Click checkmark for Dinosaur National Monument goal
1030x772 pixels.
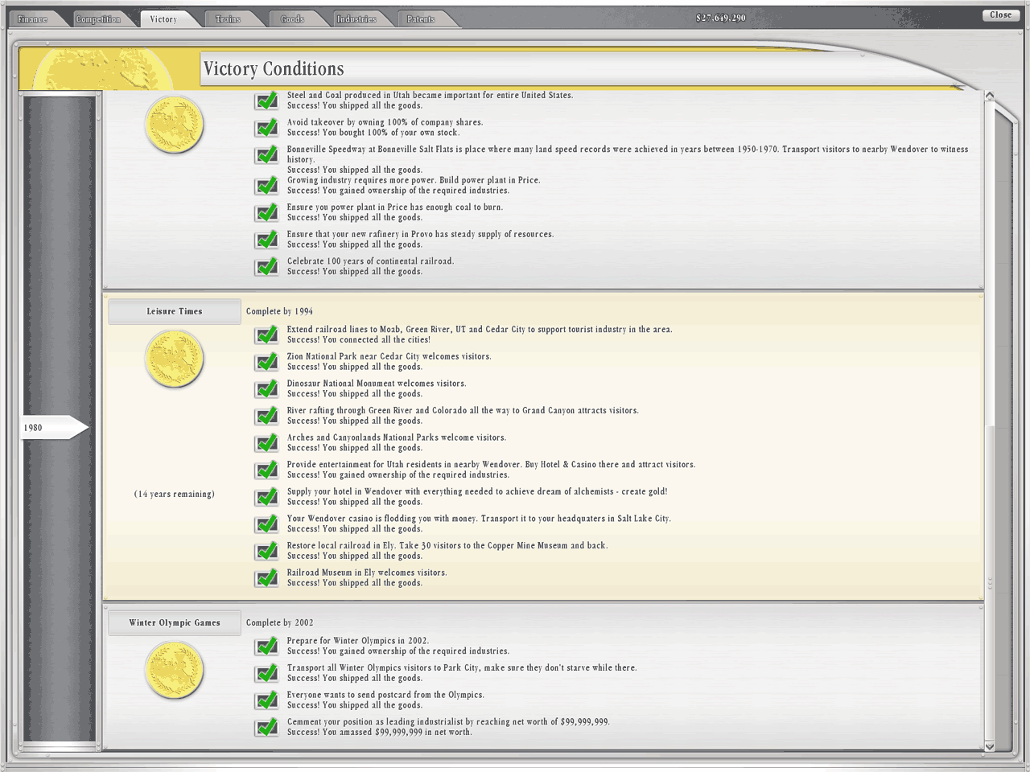(x=266, y=388)
